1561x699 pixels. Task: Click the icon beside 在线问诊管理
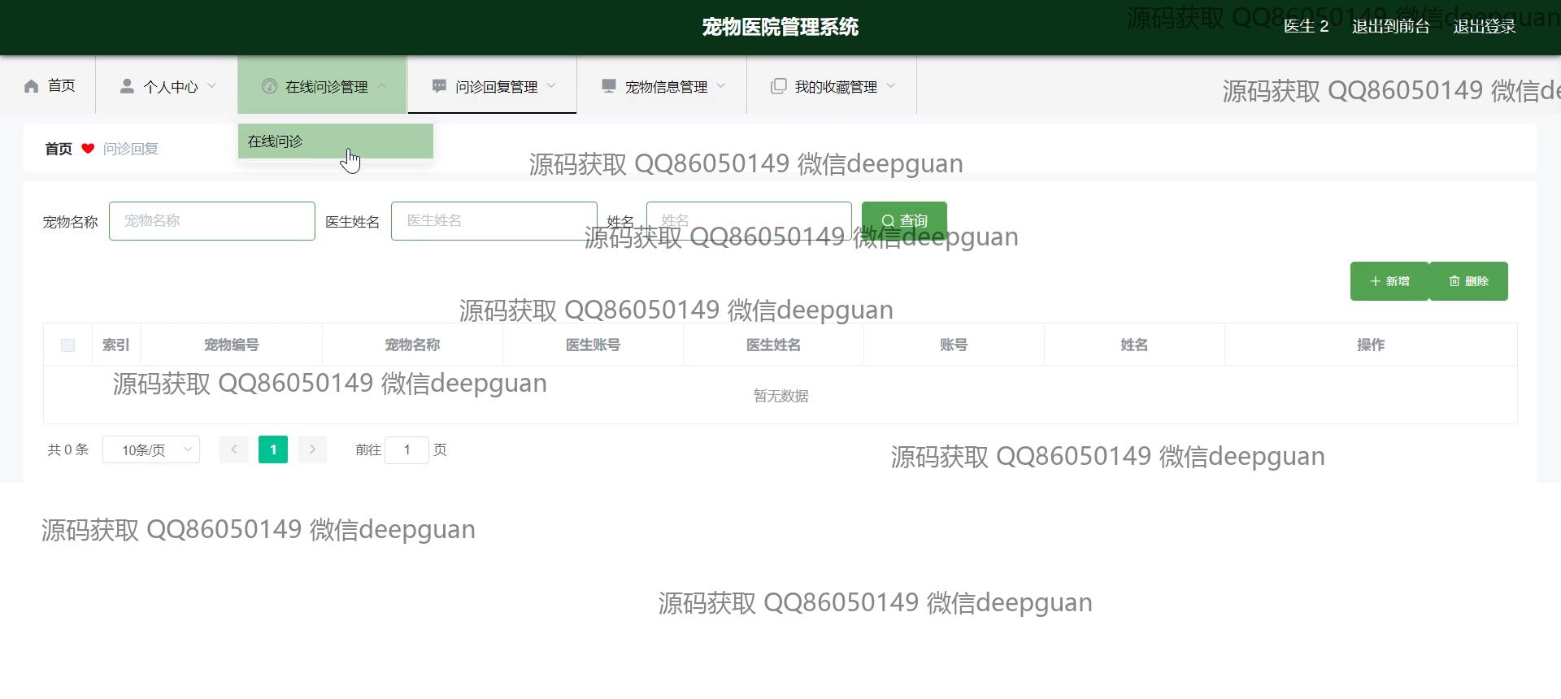[x=269, y=86]
